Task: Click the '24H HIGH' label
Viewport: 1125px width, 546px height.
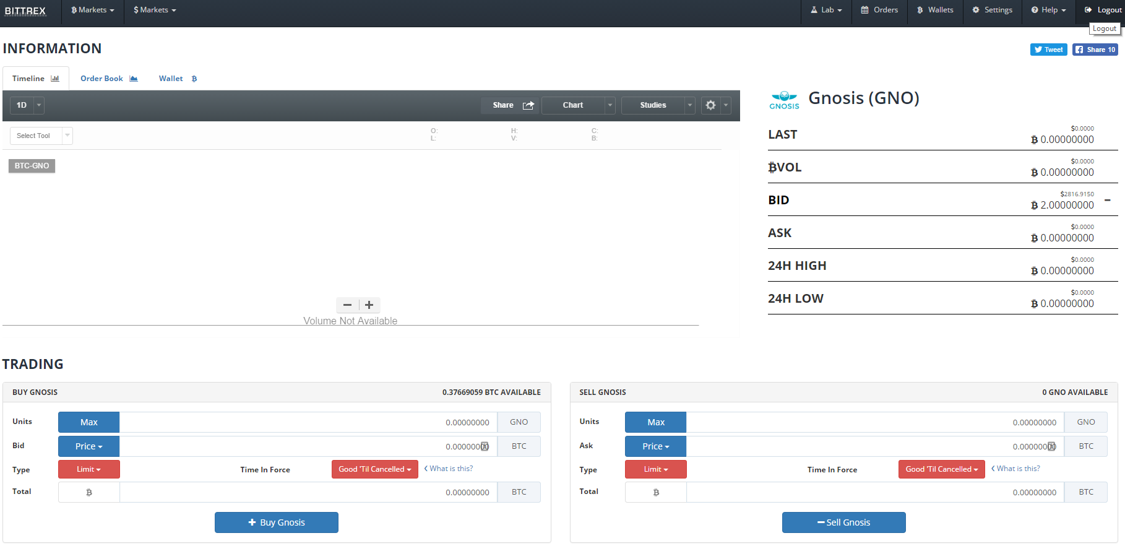Action: point(797,266)
